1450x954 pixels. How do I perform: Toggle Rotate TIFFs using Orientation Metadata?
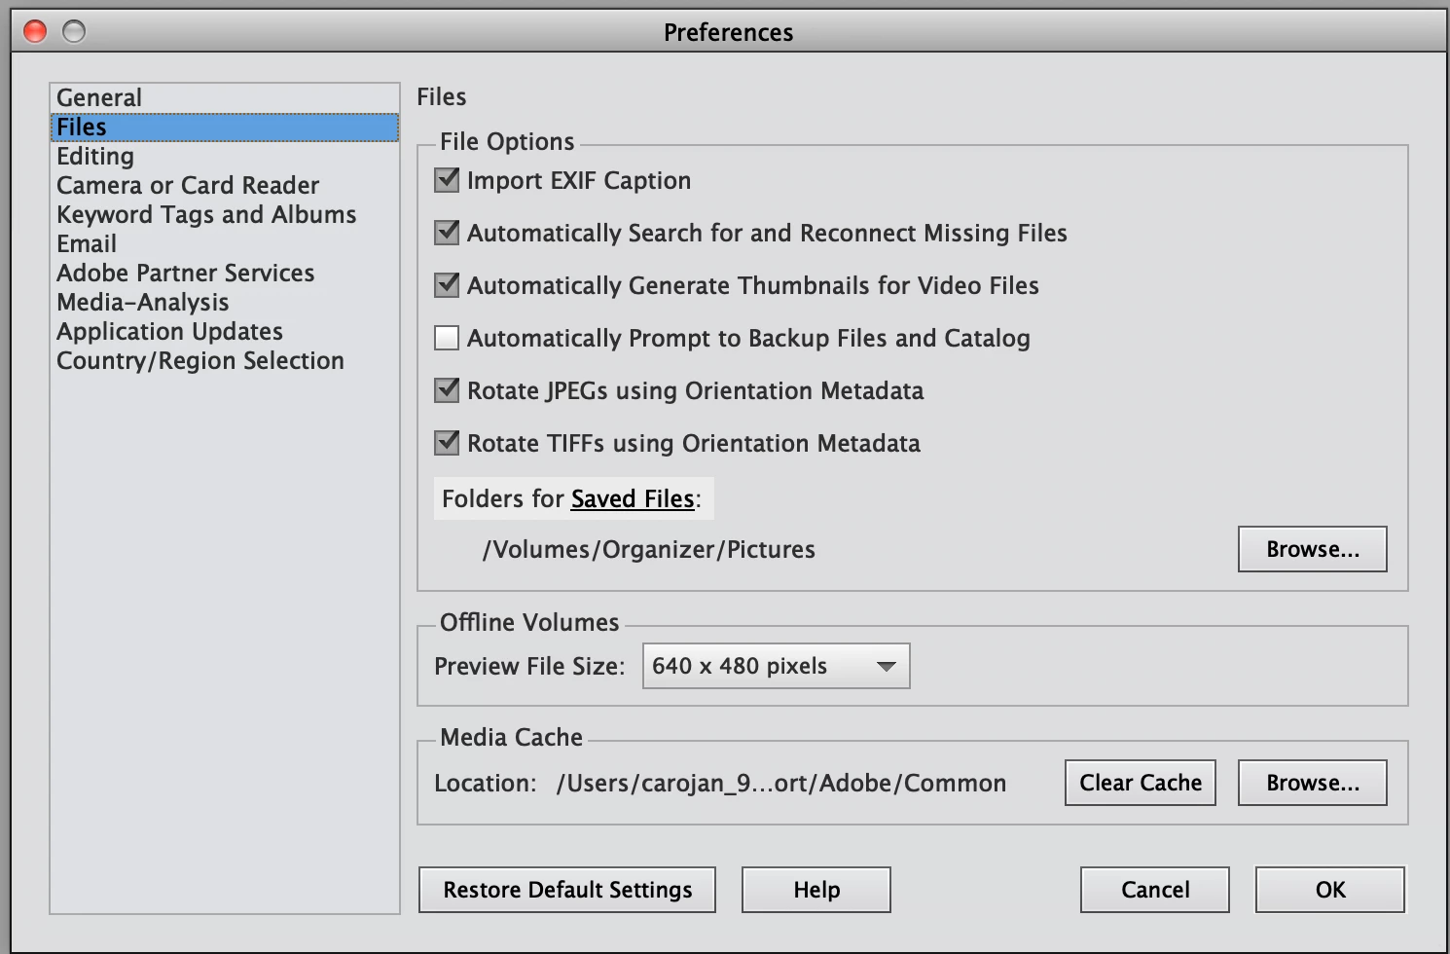click(447, 443)
